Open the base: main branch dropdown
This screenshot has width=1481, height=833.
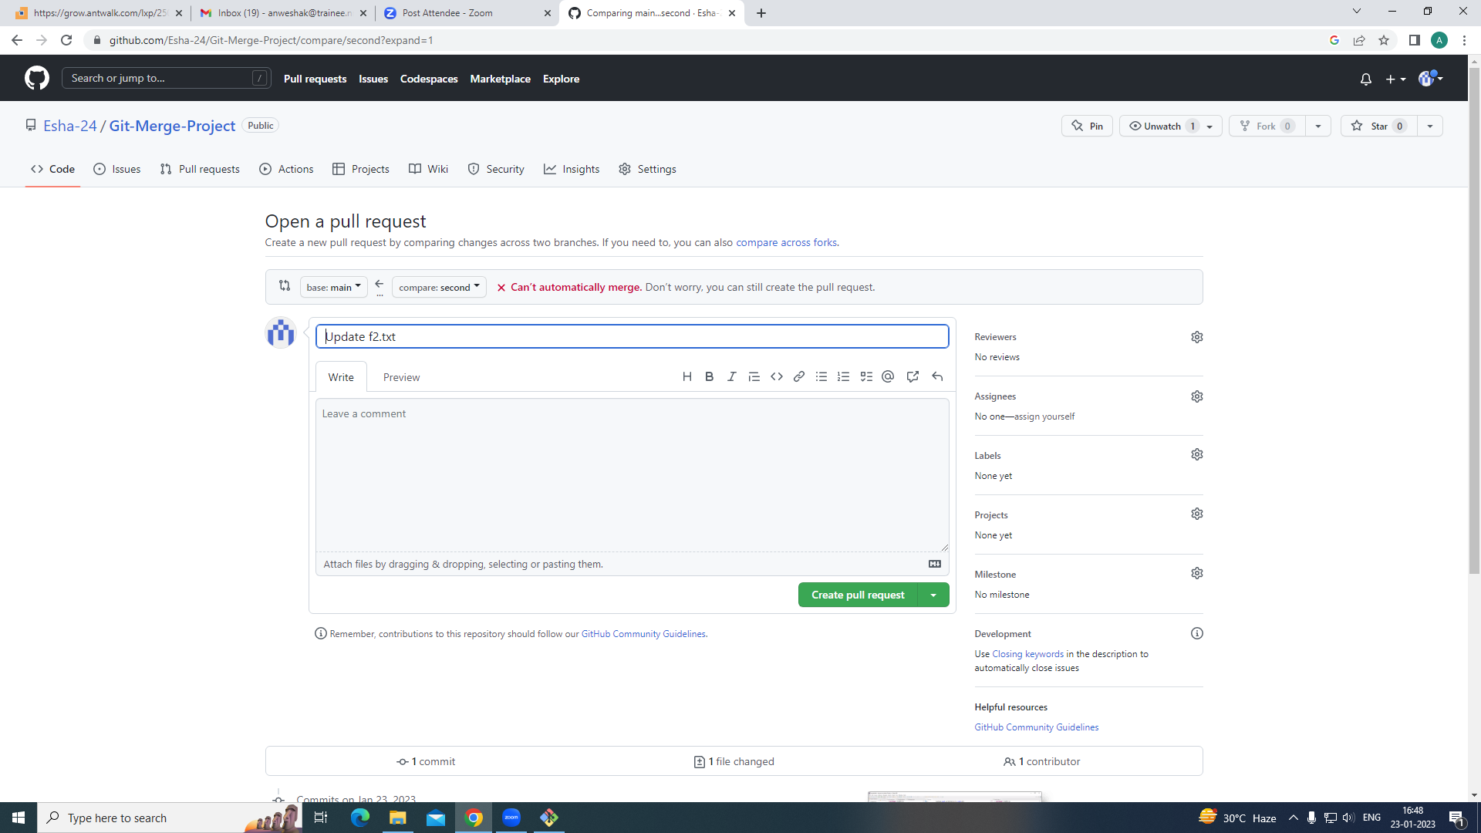333,286
